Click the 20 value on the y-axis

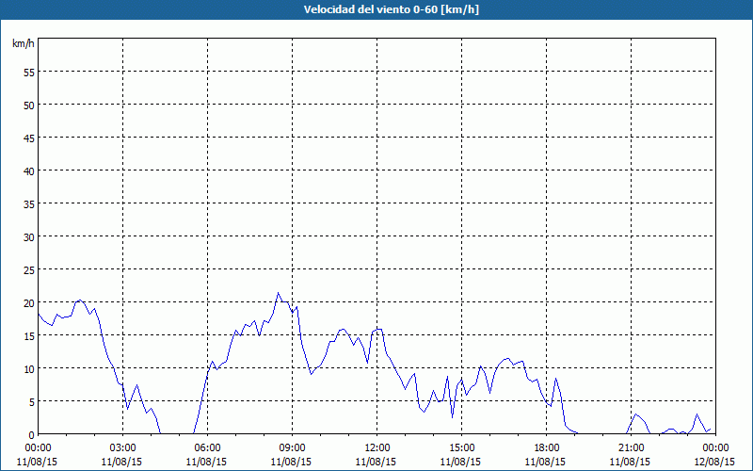click(x=29, y=302)
